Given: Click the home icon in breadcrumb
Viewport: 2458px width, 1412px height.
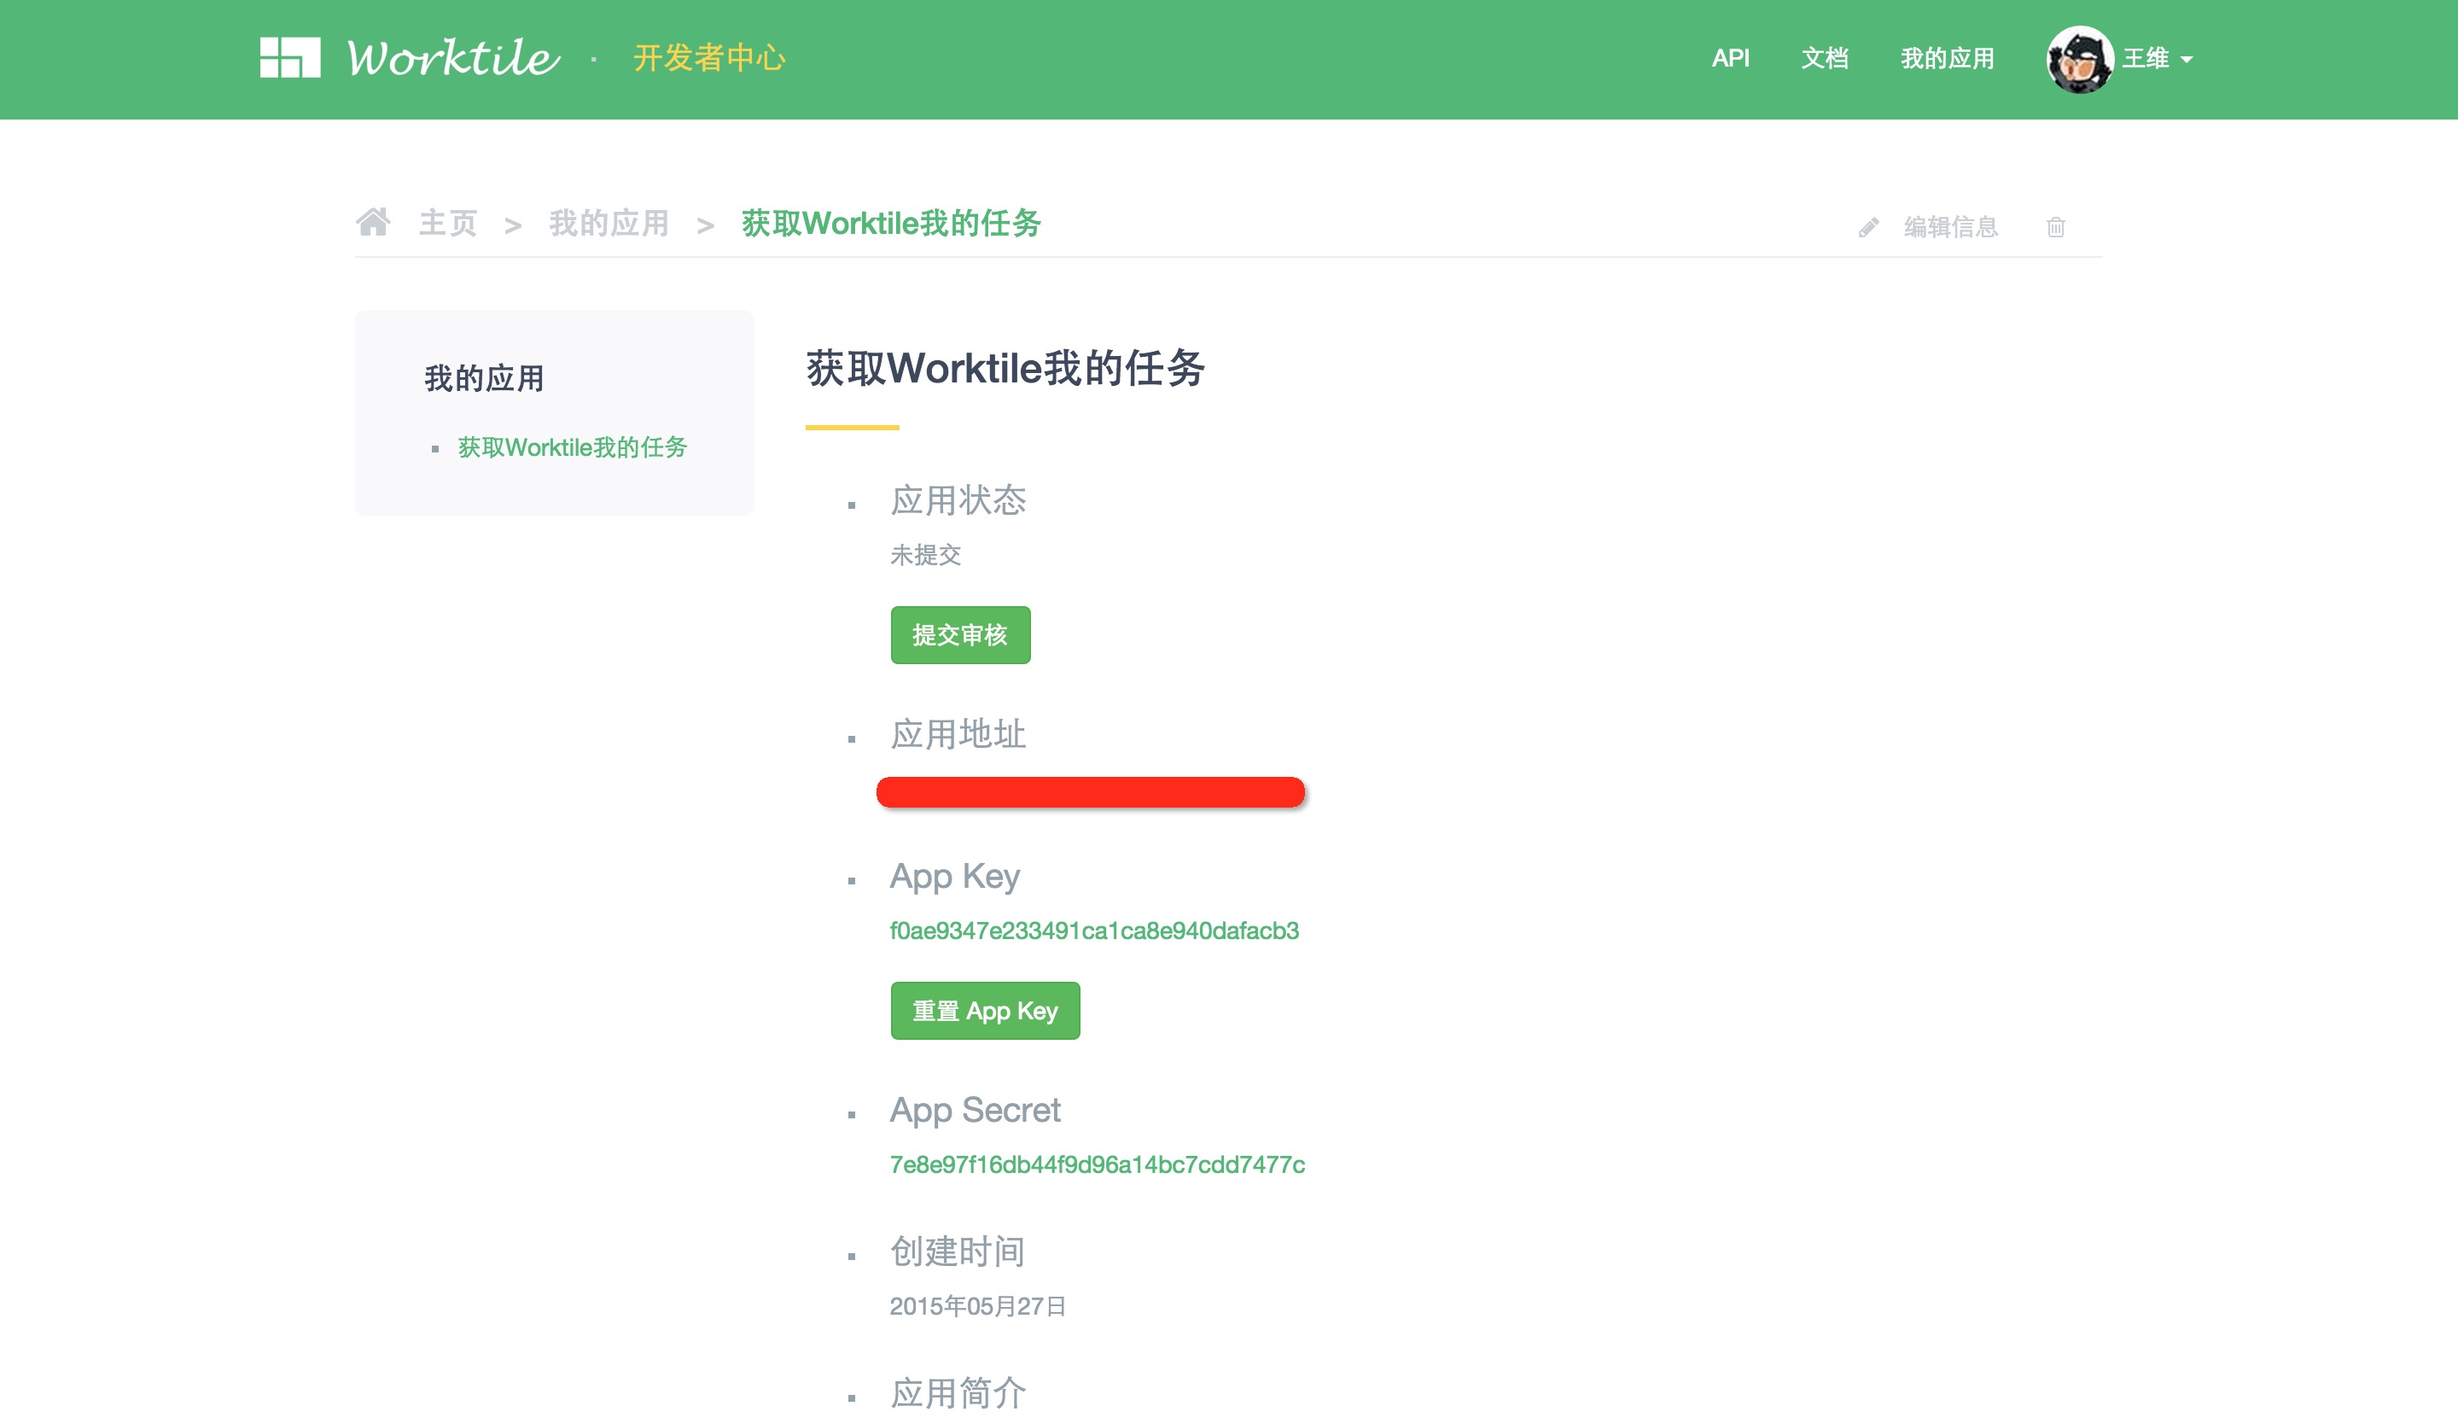Looking at the screenshot, I should (373, 222).
